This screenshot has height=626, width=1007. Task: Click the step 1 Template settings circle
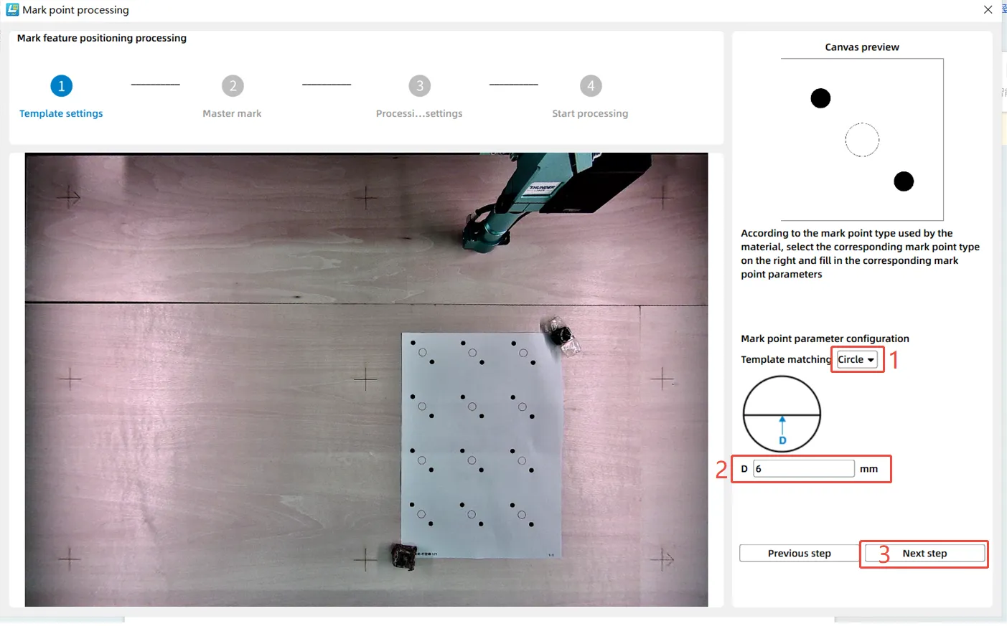click(61, 86)
